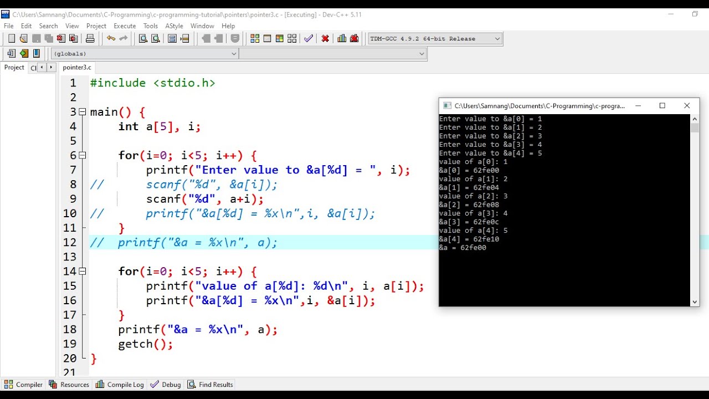709x399 pixels.
Task: Click the console window's title bar icon
Action: (446, 105)
